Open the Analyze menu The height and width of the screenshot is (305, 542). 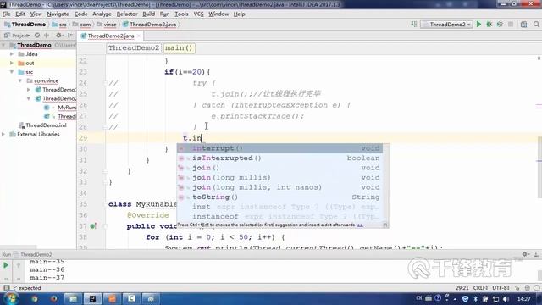(102, 14)
